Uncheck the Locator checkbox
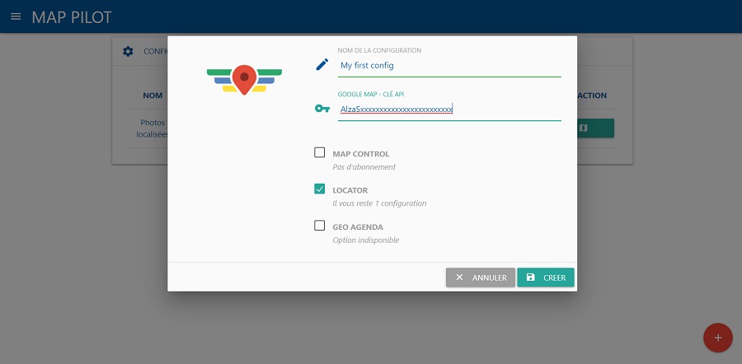 click(x=320, y=189)
